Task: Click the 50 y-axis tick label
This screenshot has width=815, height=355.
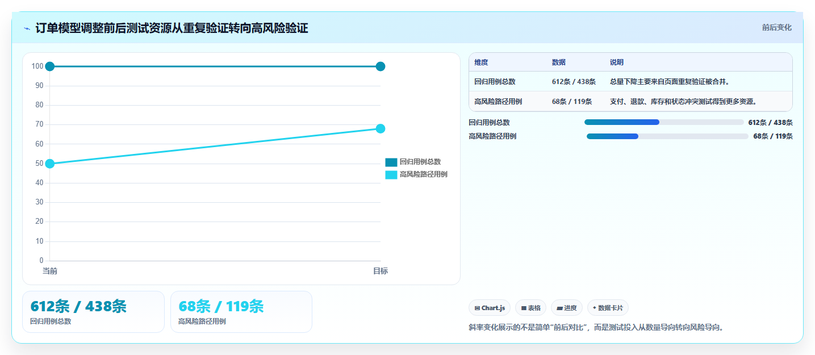Action: (39, 164)
